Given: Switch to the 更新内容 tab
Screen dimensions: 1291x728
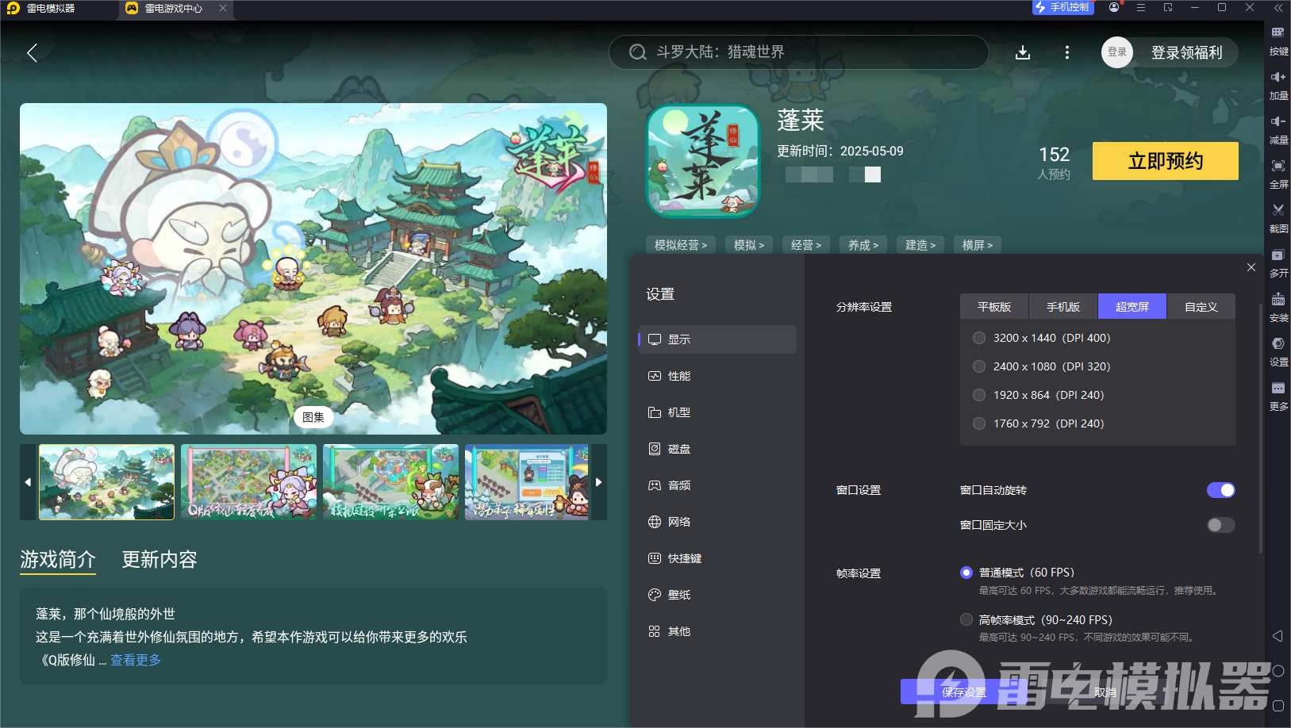Looking at the screenshot, I should coord(160,560).
